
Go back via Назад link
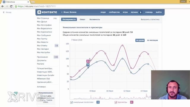[x=7, y=12]
